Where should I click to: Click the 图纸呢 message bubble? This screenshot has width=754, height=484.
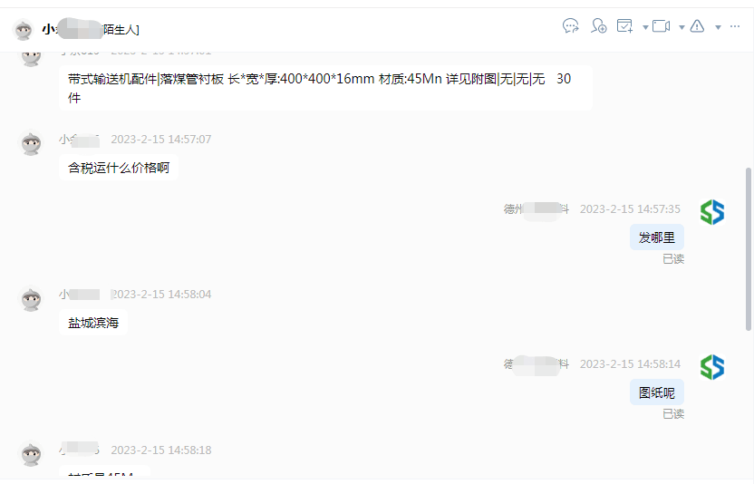click(657, 392)
